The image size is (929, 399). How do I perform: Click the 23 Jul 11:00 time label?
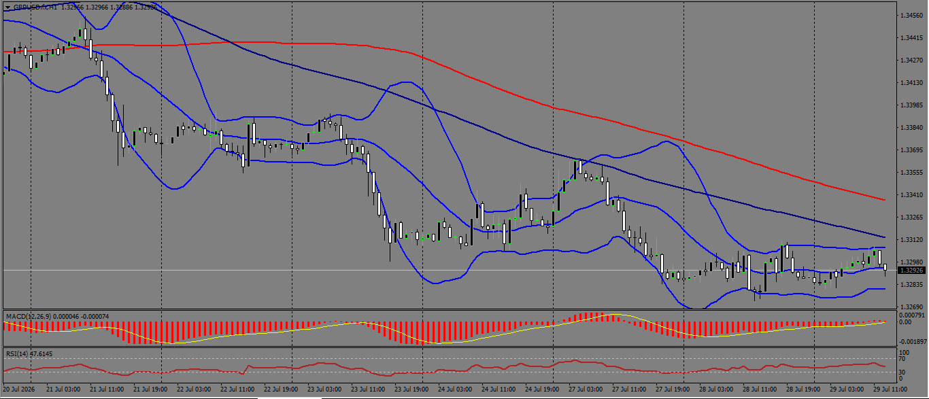click(367, 390)
